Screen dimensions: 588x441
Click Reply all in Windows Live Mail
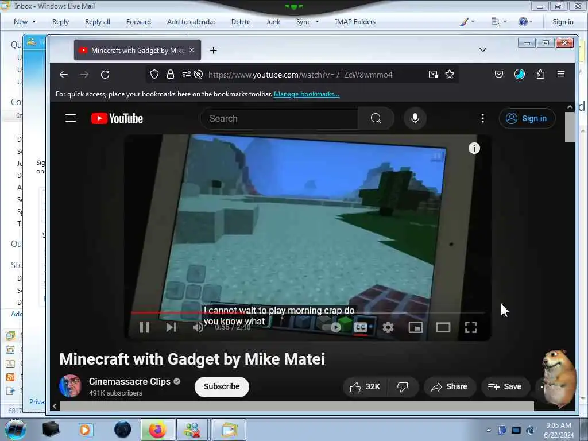click(x=98, y=22)
